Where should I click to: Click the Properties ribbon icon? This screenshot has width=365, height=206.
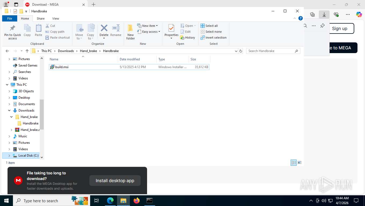coord(171,28)
